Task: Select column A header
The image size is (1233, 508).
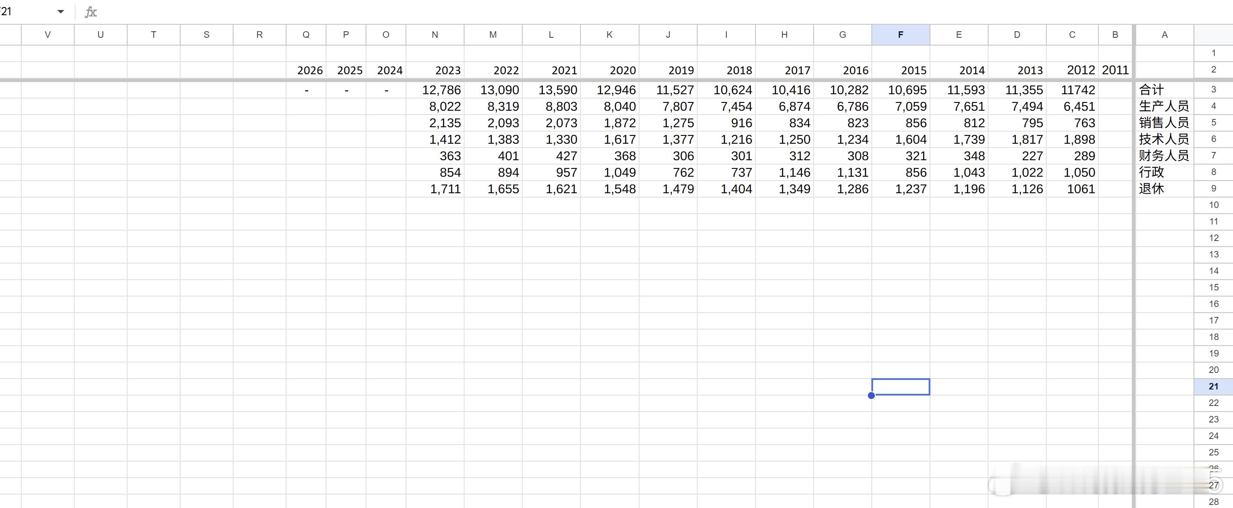Action: (1164, 34)
